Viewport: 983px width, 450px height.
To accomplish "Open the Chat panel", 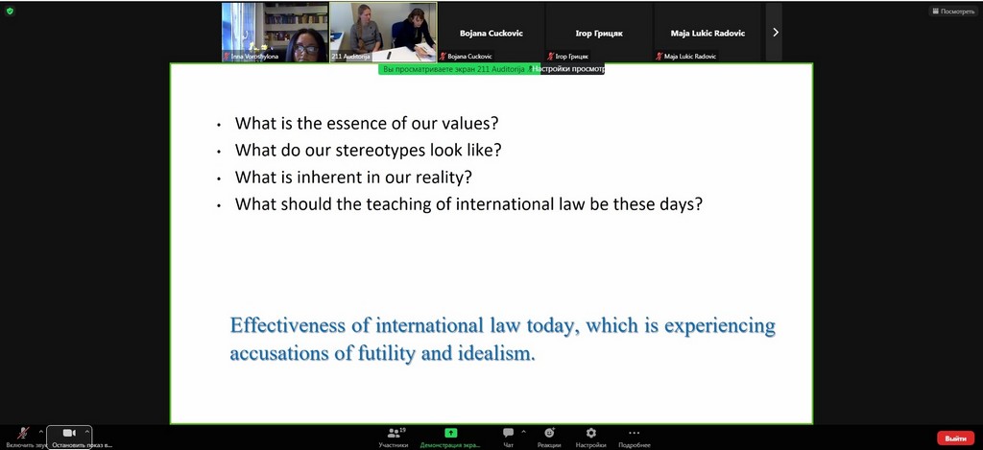I will click(x=508, y=437).
